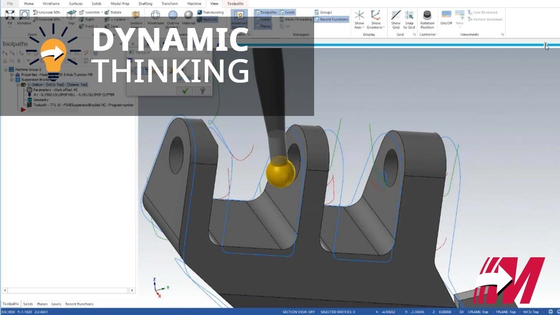Switch to the Transform ribbon tab
Screen dimensions: 560x315
pyautogui.click(x=170, y=3)
